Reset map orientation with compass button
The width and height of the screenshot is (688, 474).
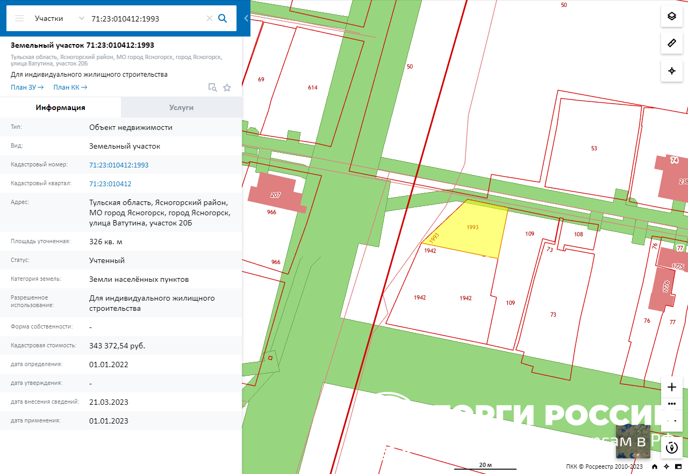tap(671, 447)
